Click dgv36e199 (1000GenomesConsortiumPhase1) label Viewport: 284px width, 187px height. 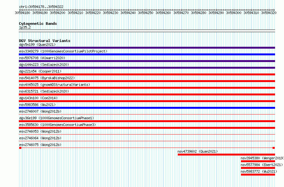pos(56,118)
